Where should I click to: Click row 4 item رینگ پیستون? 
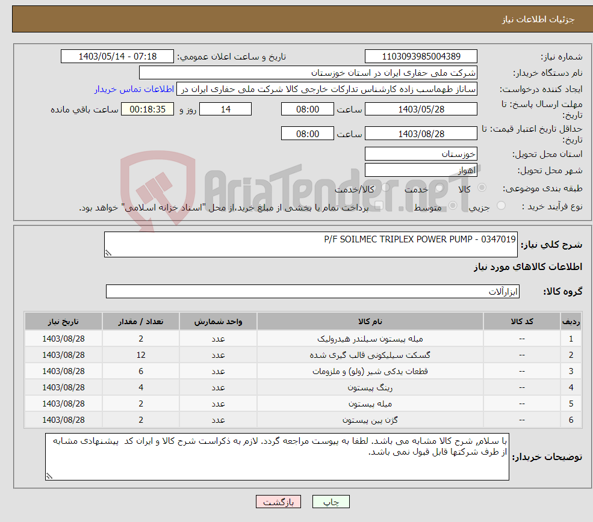pos(370,387)
